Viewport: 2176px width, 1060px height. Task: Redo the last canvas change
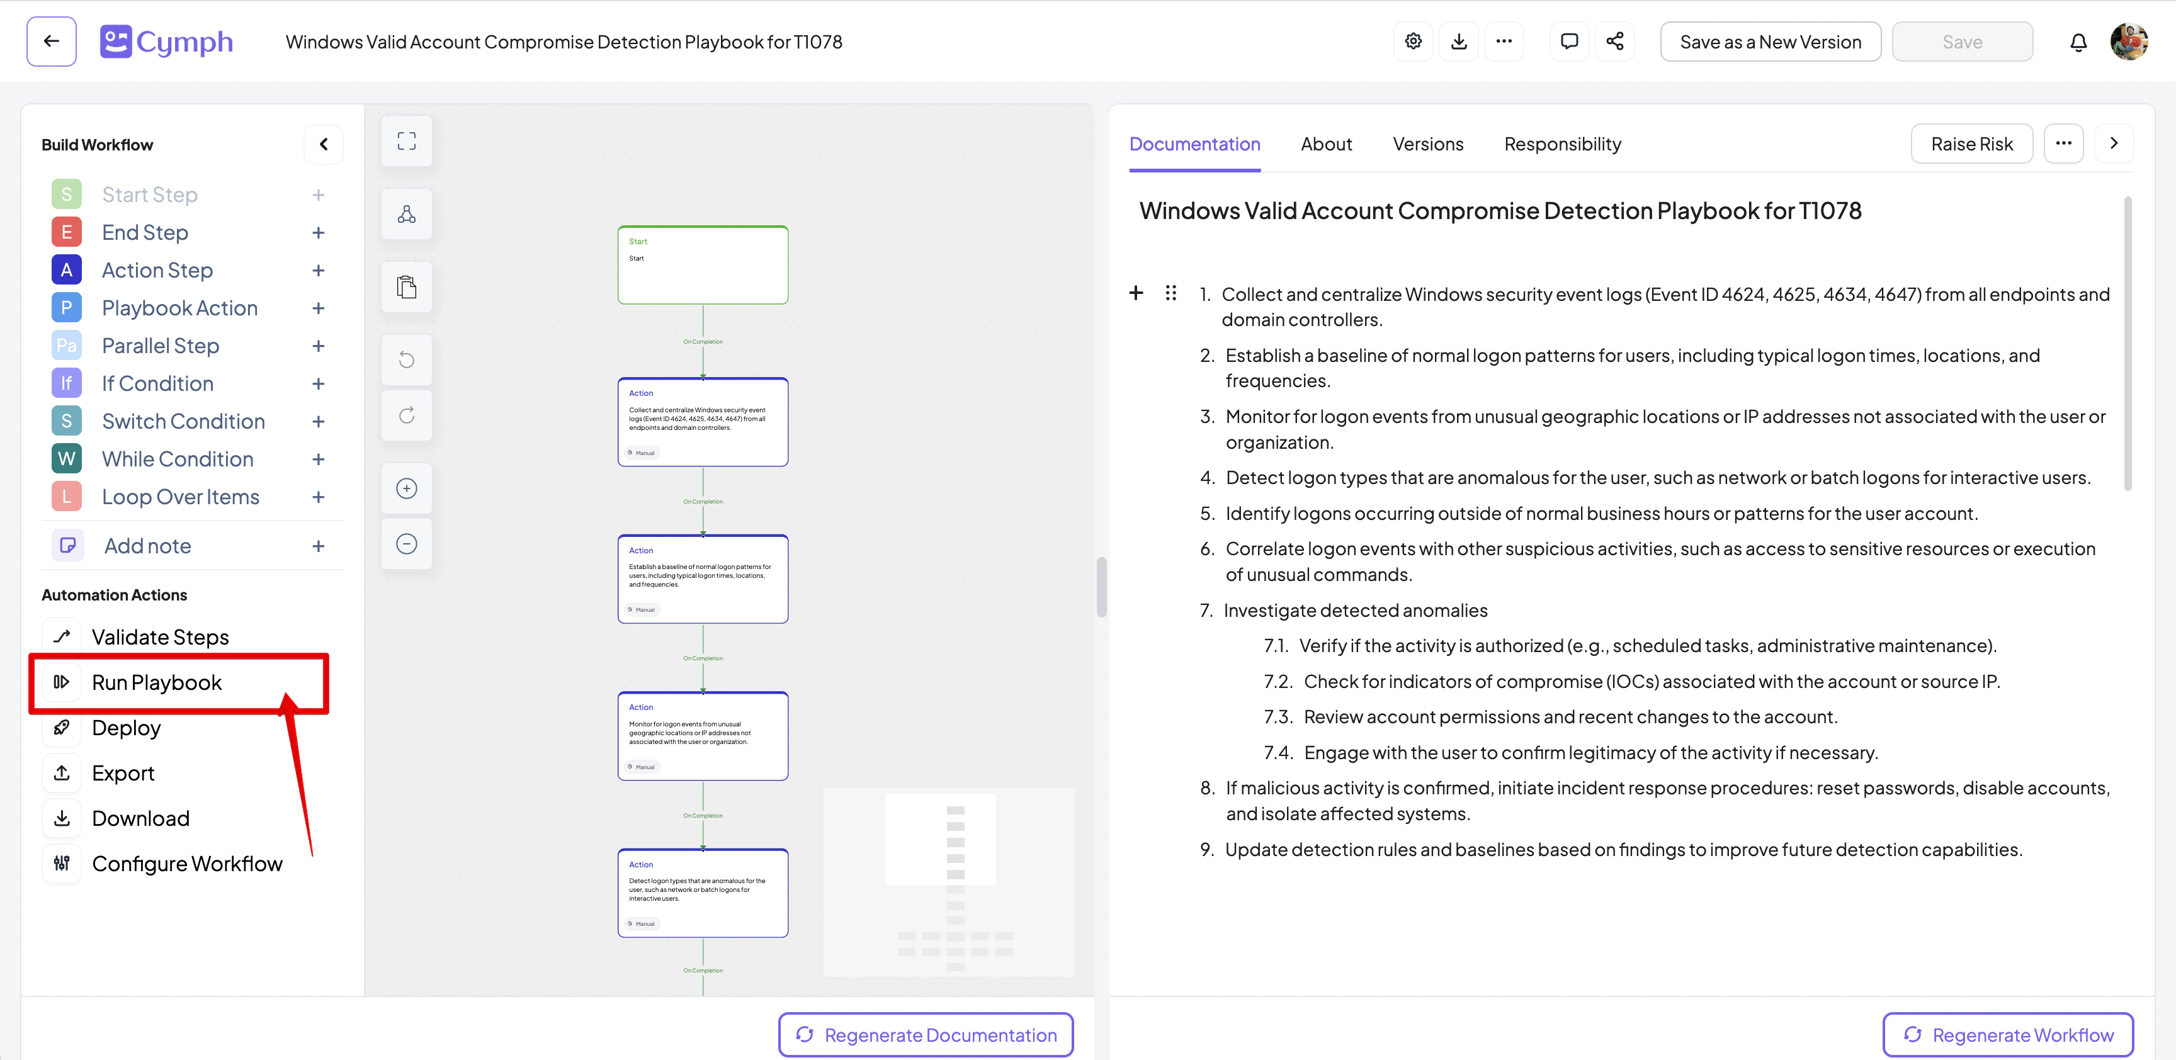coord(406,415)
